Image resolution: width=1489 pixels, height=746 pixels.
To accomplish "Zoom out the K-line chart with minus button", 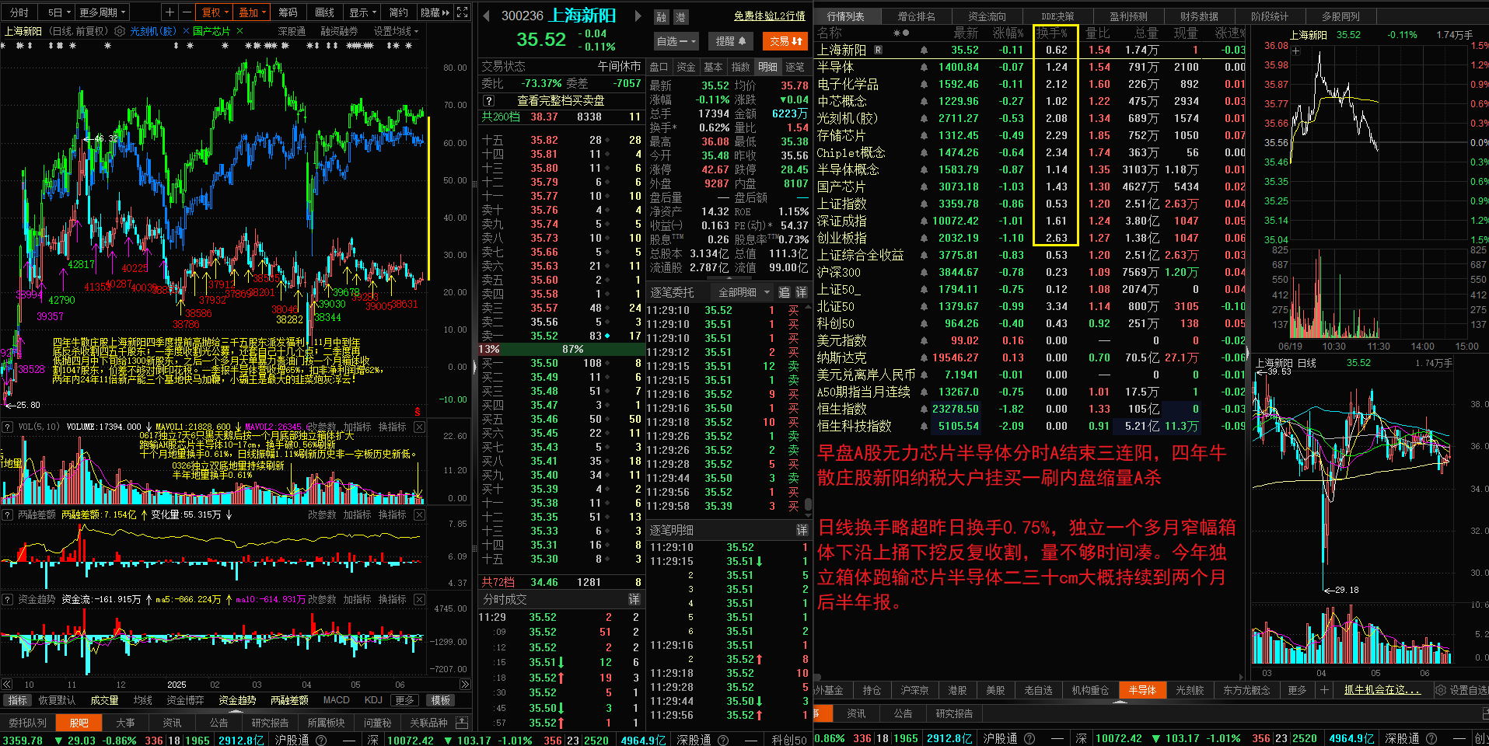I will [x=187, y=12].
